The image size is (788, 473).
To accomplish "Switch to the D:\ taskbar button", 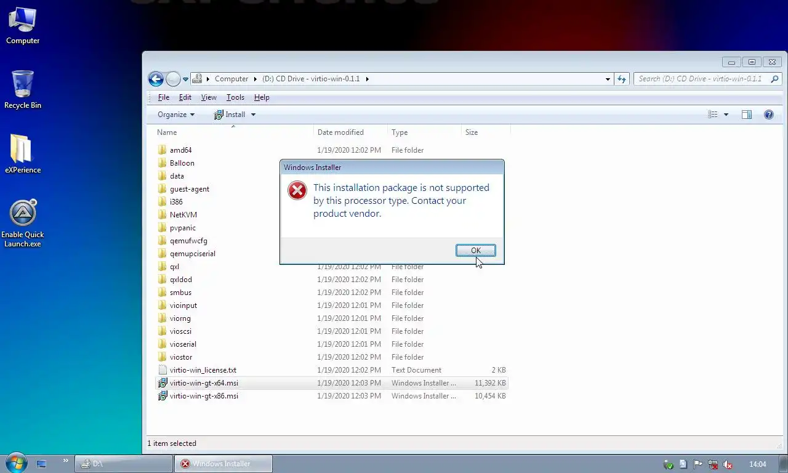I will (x=124, y=464).
